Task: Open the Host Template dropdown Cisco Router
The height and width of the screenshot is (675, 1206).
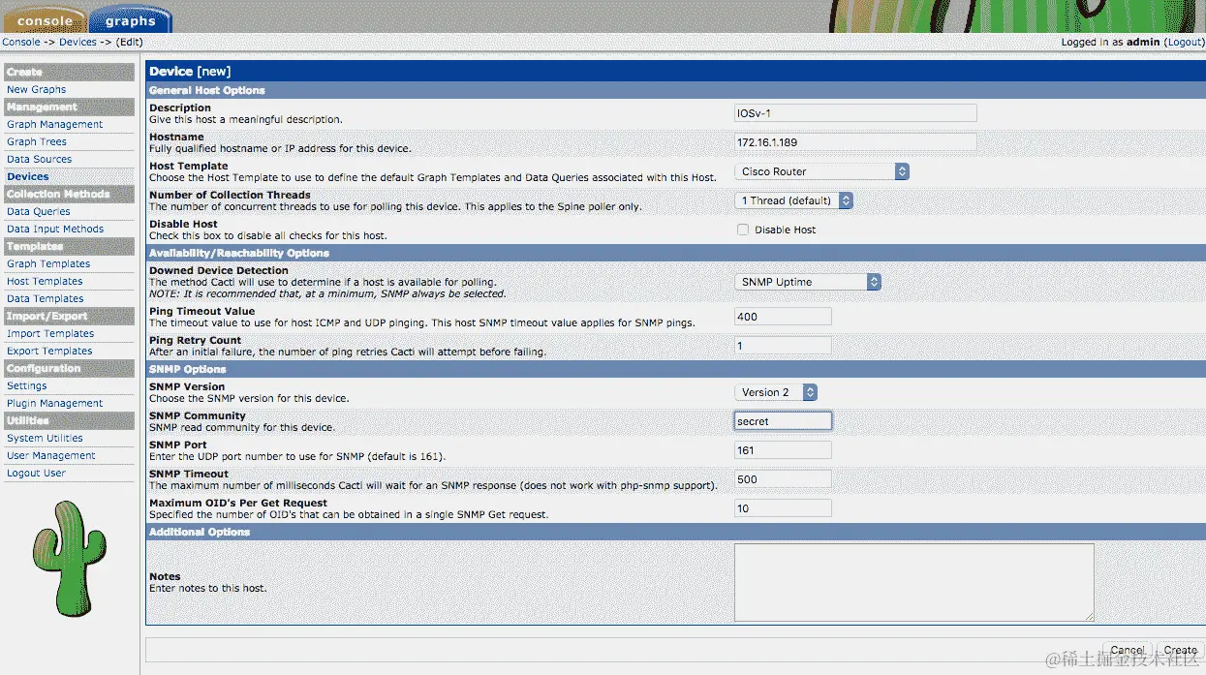Action: point(821,171)
